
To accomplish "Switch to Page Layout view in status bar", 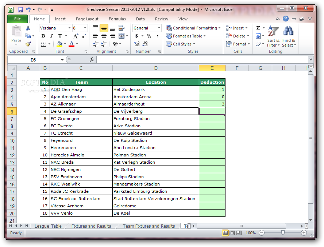I will click(x=232, y=233).
